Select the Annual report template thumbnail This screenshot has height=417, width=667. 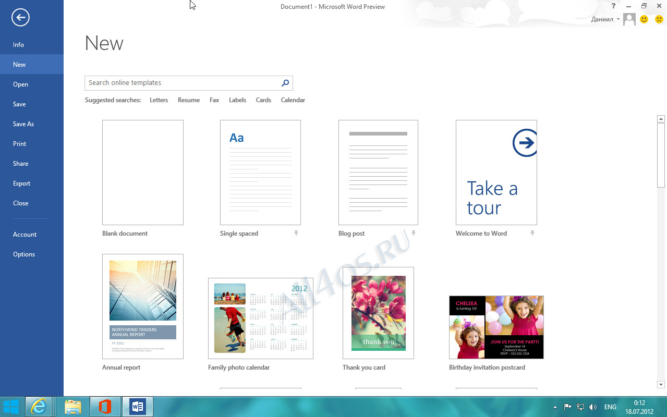pos(143,306)
